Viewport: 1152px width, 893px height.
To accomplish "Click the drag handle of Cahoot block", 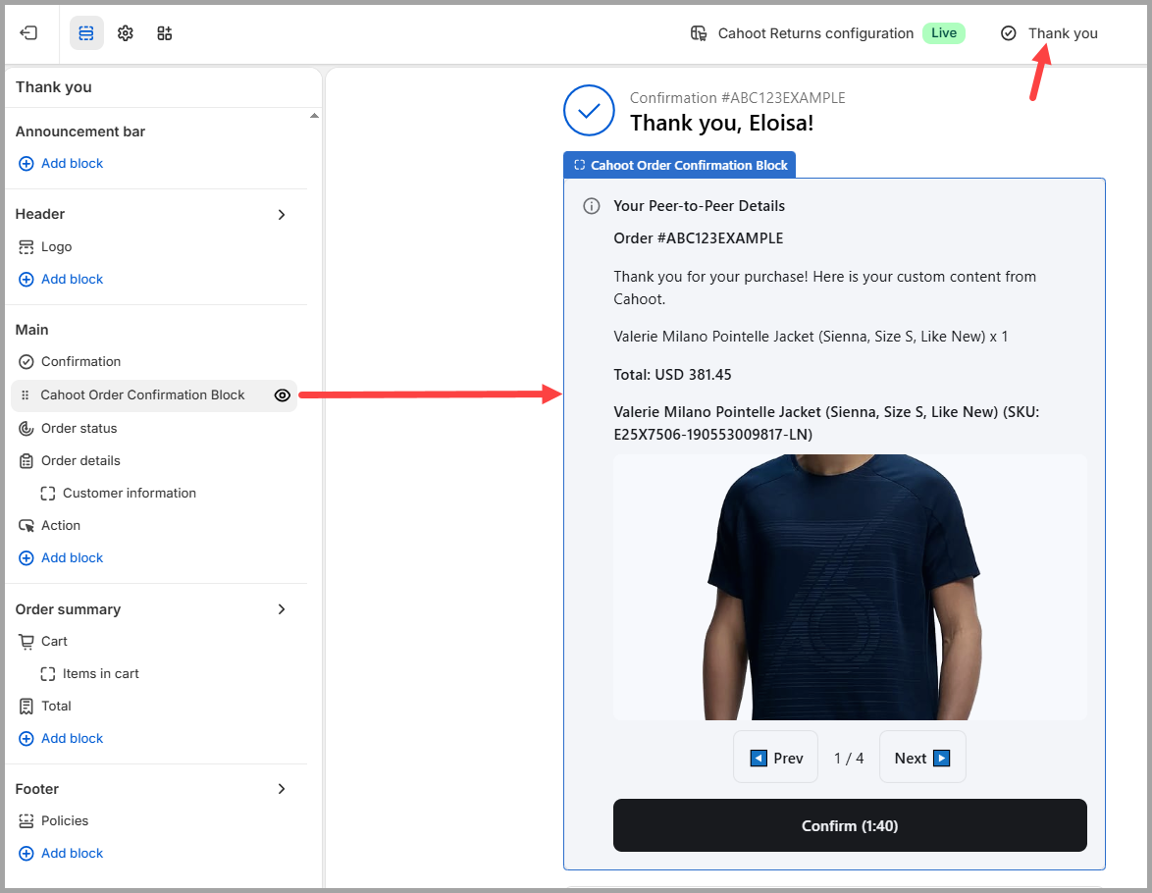I will [25, 395].
